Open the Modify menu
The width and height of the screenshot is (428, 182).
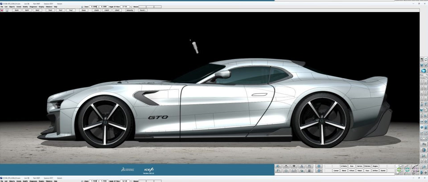point(25,7)
